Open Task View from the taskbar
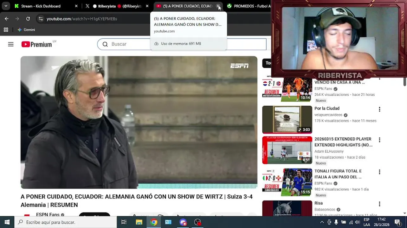407x228 pixels. 124,222
